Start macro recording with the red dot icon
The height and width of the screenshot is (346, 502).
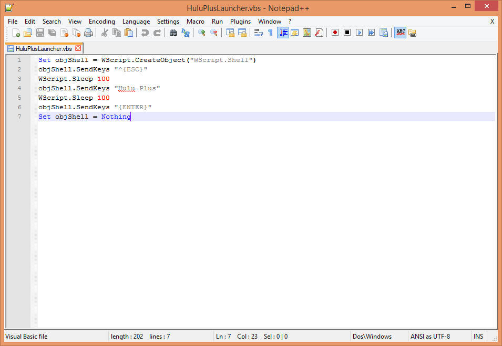pos(335,33)
